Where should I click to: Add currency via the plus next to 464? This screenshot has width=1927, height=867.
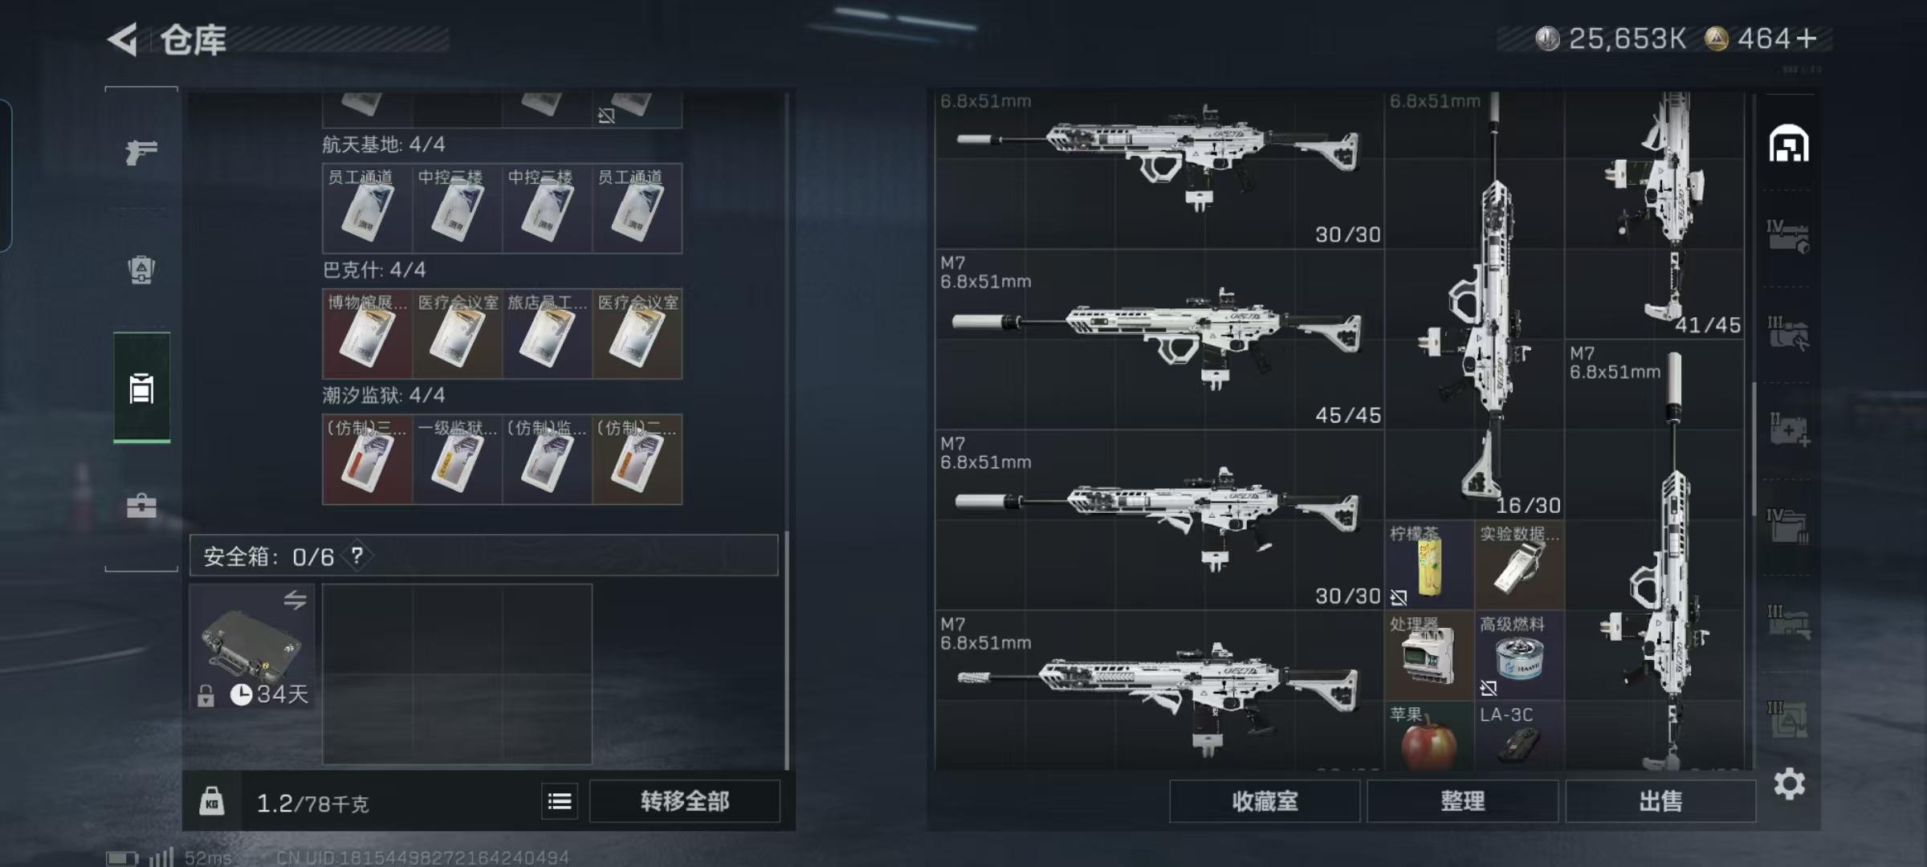[1807, 39]
